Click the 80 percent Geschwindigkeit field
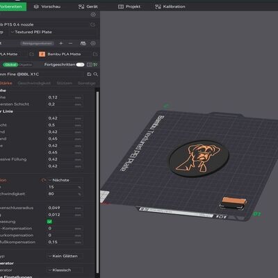The image size is (278, 278). [65, 194]
